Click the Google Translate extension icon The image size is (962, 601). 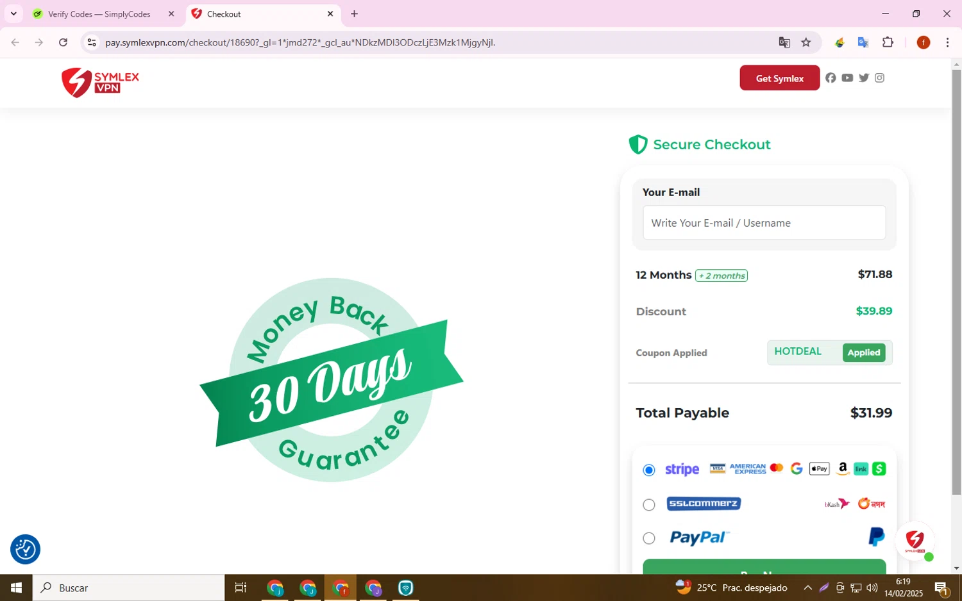(863, 42)
